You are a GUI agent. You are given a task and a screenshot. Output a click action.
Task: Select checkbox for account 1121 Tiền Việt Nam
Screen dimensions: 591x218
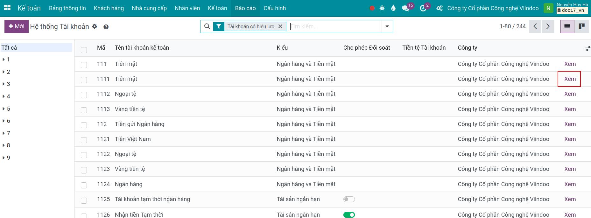[x=84, y=140]
